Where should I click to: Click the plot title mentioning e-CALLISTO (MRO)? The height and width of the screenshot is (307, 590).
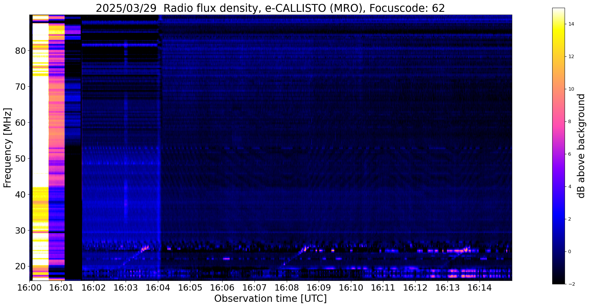[270, 8]
